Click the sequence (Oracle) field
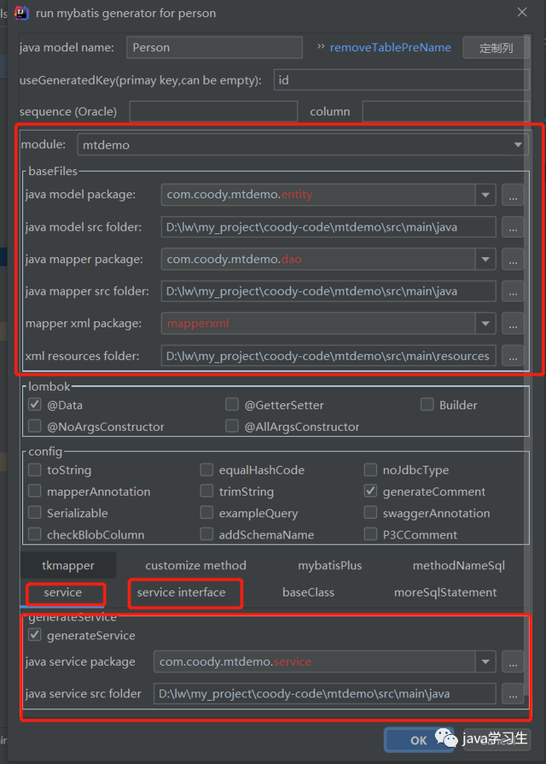Image resolution: width=546 pixels, height=764 pixels. (213, 112)
